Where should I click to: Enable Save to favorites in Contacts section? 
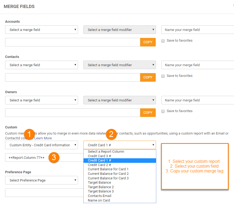[163, 76]
